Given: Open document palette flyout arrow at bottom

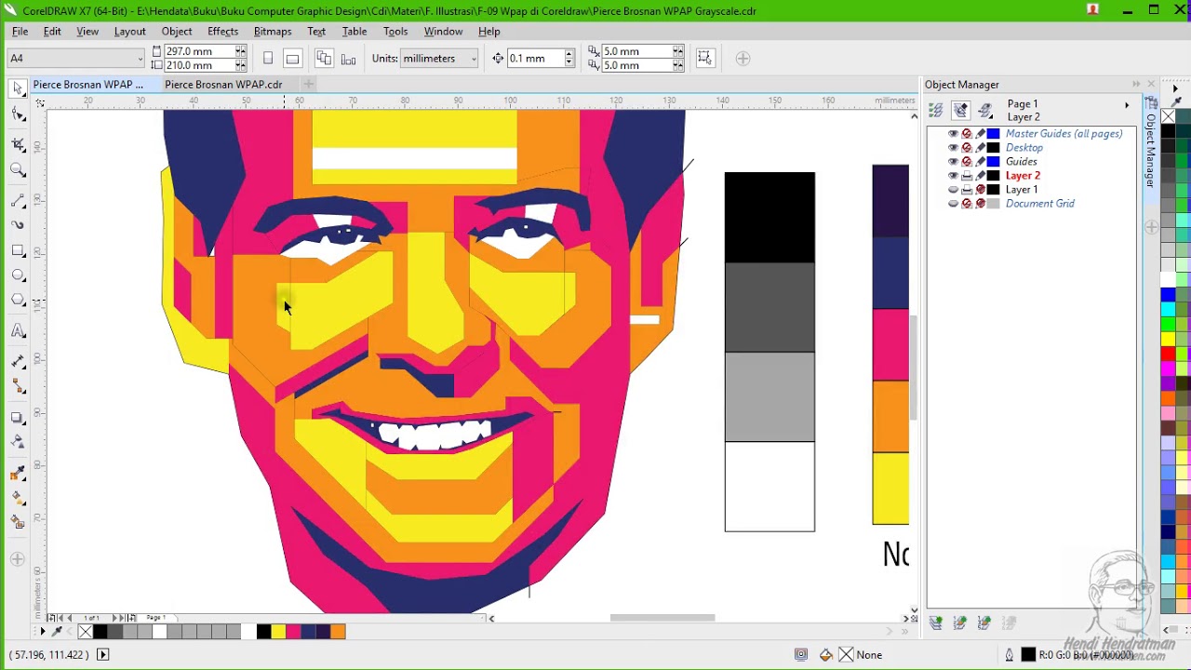Looking at the screenshot, I should point(42,632).
